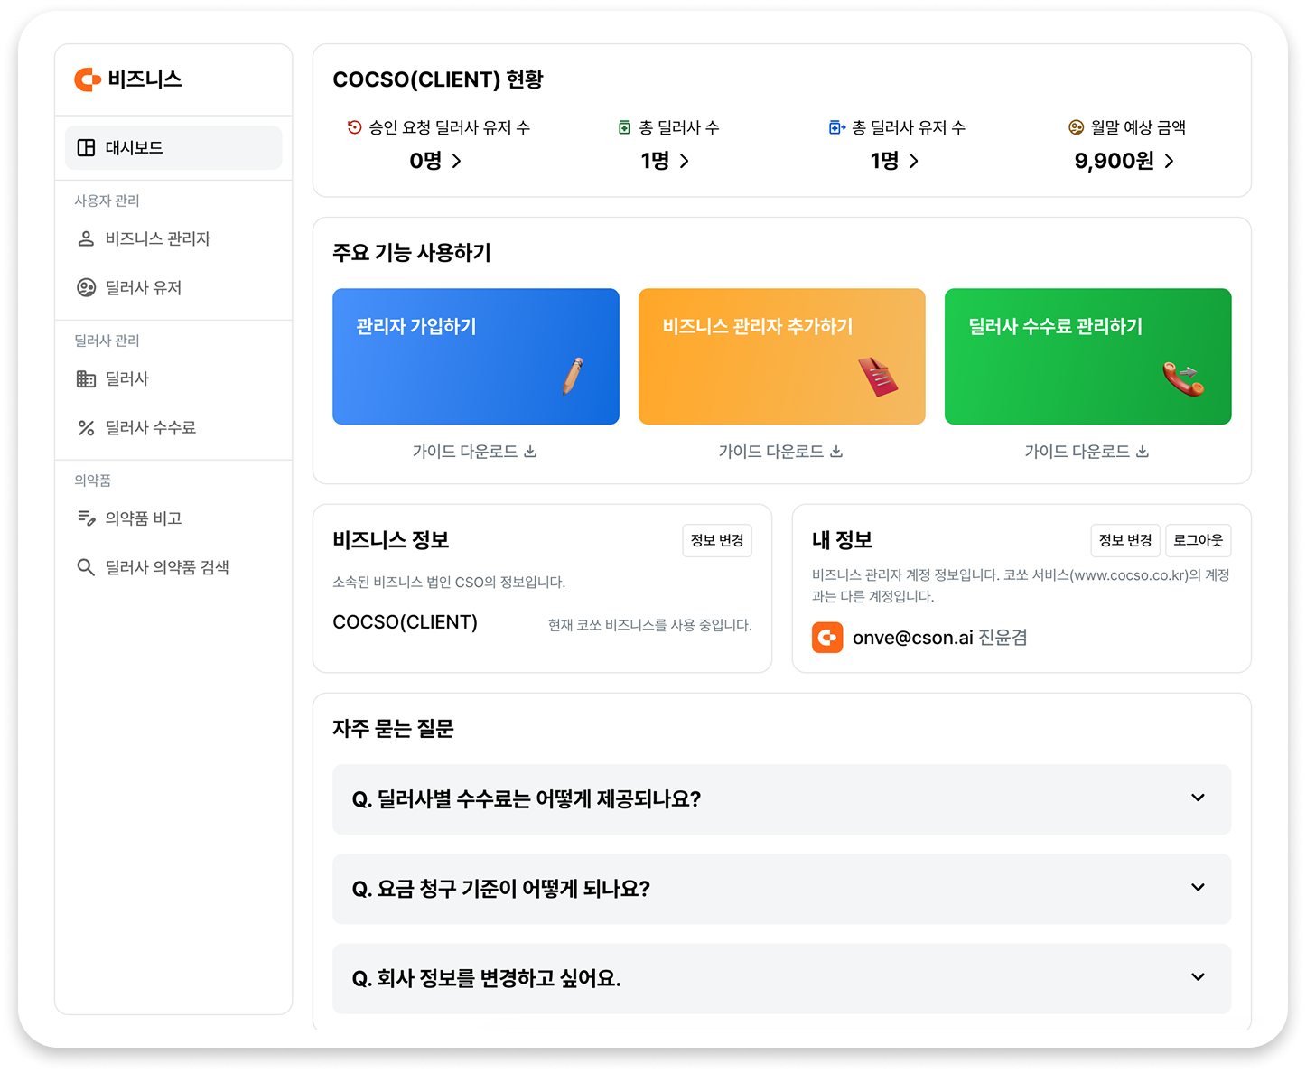Click the 비즈니스 관리자 person icon in sidebar
This screenshot has height=1073, width=1306.
(85, 238)
